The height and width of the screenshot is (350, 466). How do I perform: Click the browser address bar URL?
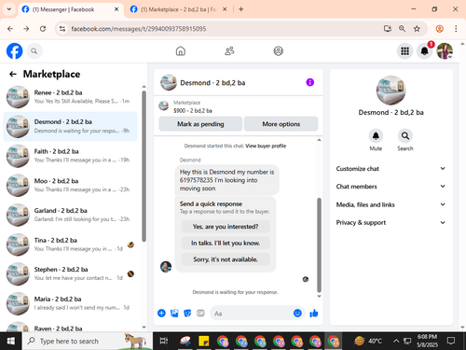(139, 29)
